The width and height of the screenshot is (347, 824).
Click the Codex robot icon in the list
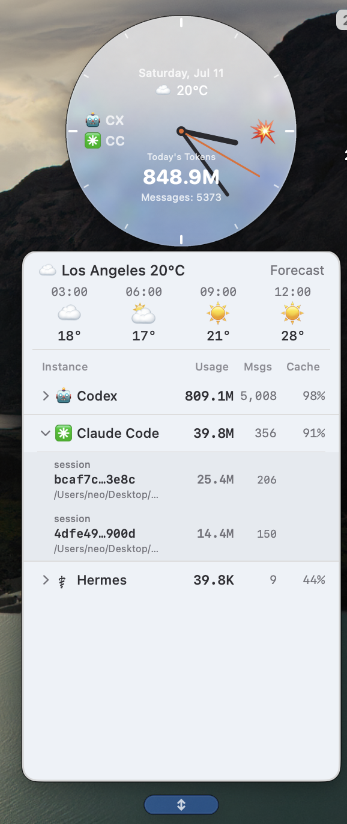pos(64,396)
